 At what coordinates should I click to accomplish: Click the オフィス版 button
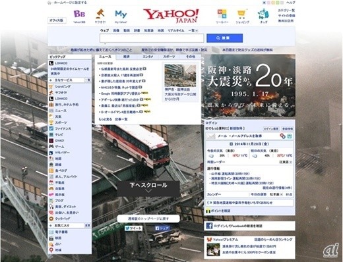(x=57, y=20)
